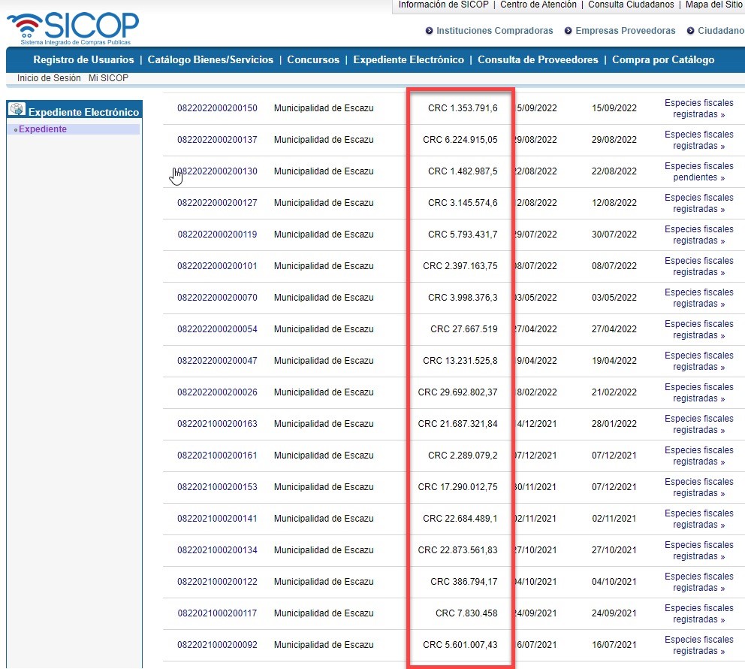Screen dimensions: 745x669
Task: Open contract 0822021000200117
Action: click(217, 613)
